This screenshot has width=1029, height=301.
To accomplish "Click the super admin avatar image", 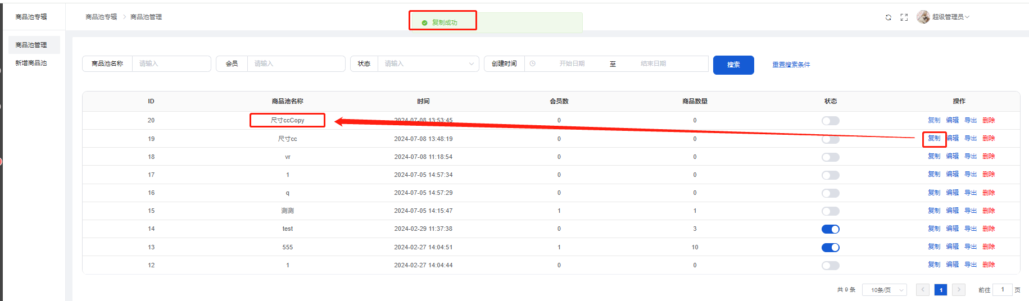I will pos(923,17).
